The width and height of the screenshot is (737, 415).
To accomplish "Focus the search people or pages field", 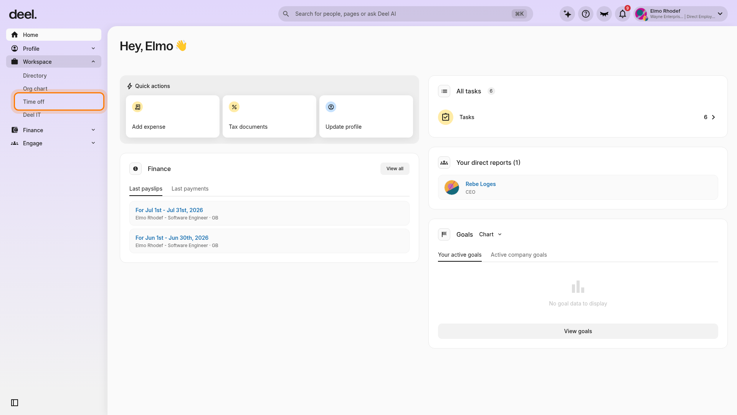I will tap(405, 14).
